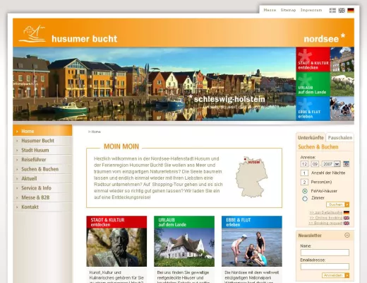Click the newsletter Emailadresse field
The height and width of the screenshot is (283, 367).
tap(325, 267)
